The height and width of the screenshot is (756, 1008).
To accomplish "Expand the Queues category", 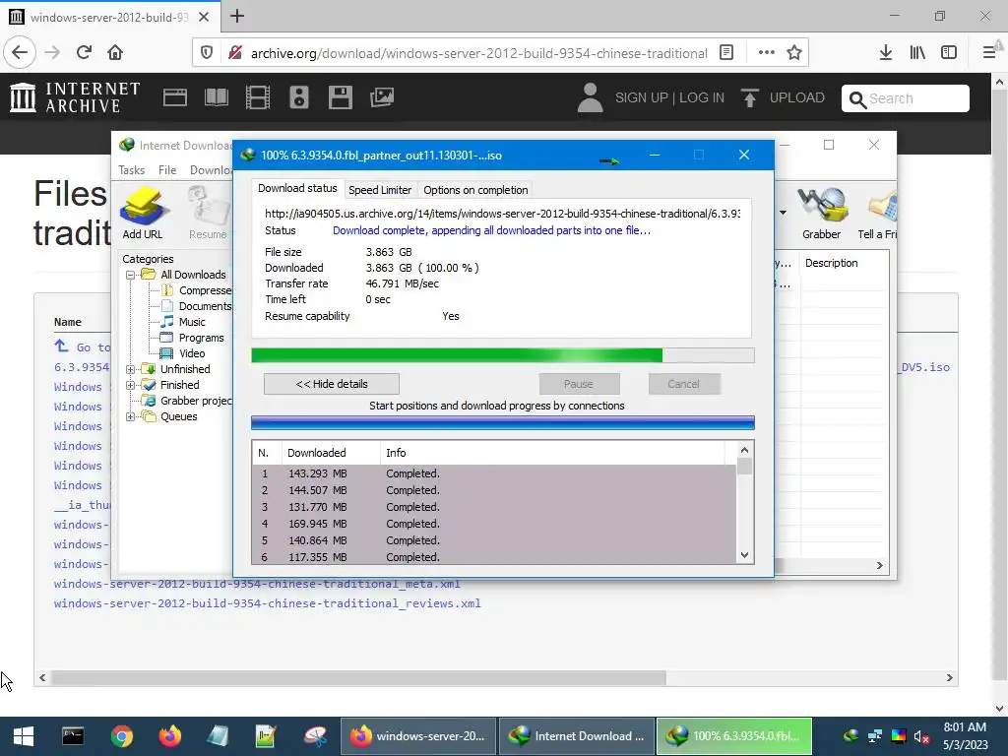I will [x=131, y=416].
